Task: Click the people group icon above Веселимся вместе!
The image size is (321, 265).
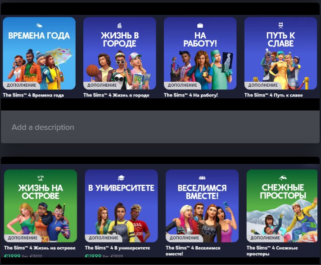Action: click(x=202, y=178)
